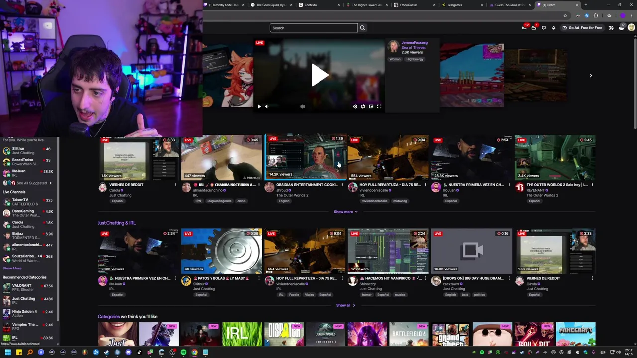Viewport: 637px width, 358px height.
Task: Open Twitch notifications with badge 12
Action: coord(524,28)
